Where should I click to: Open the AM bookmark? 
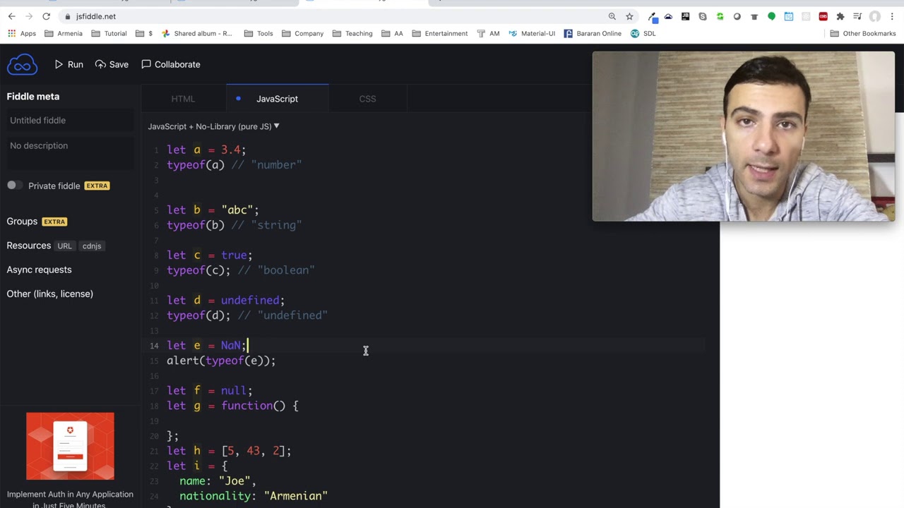[x=488, y=33]
